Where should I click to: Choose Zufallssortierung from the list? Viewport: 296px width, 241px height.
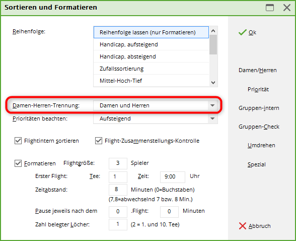152,69
